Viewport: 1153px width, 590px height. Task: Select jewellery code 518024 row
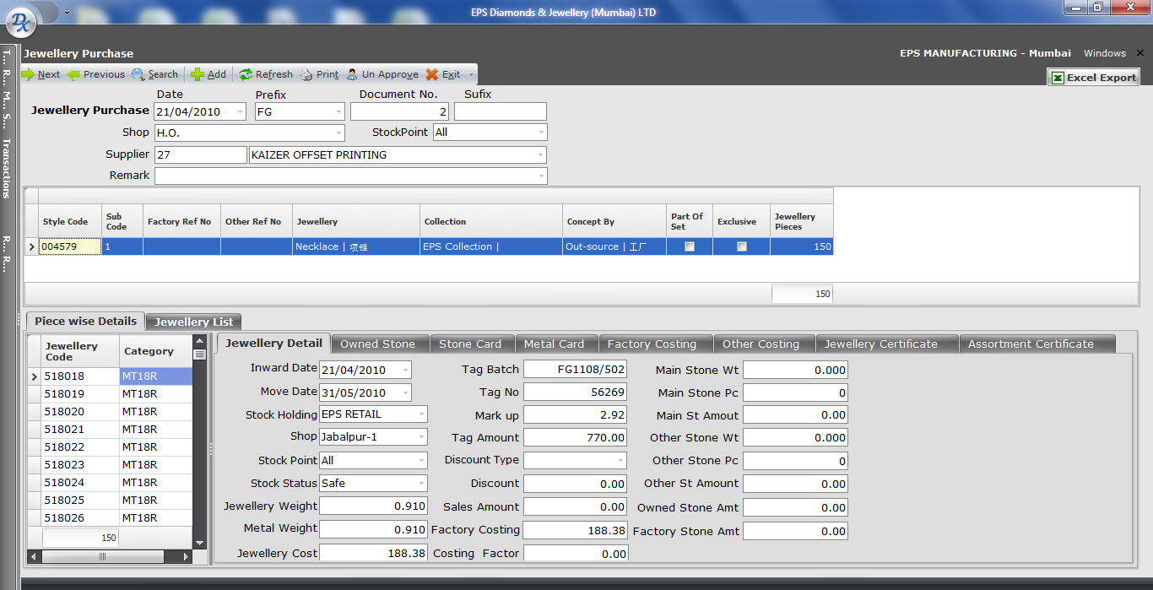tap(111, 483)
